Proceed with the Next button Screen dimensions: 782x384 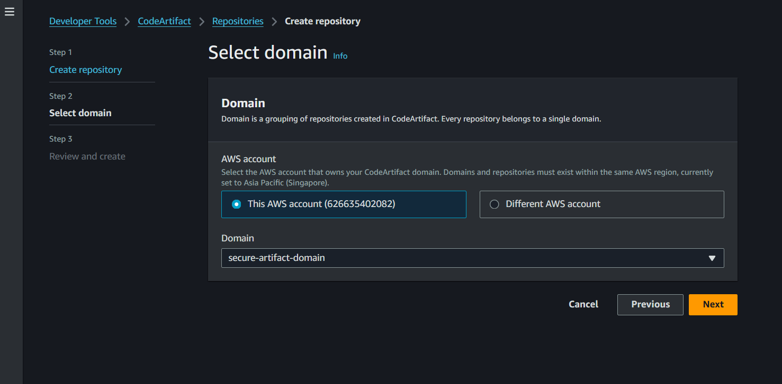[x=713, y=305]
